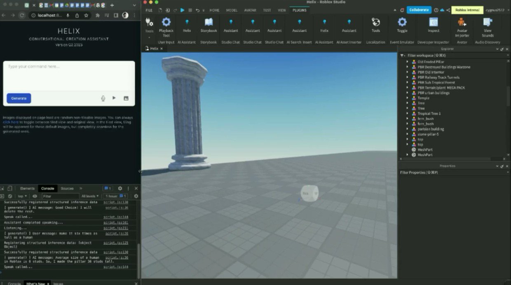The height and width of the screenshot is (285, 511).
Task: Toggle the device toolbar icon in DevTools
Action: 10,188
